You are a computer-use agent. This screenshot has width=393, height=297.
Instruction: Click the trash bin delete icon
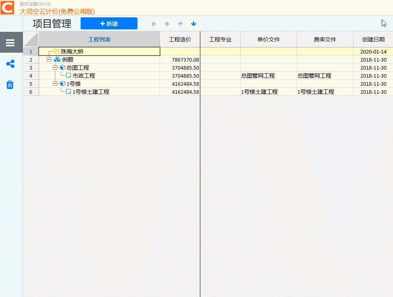click(10, 85)
